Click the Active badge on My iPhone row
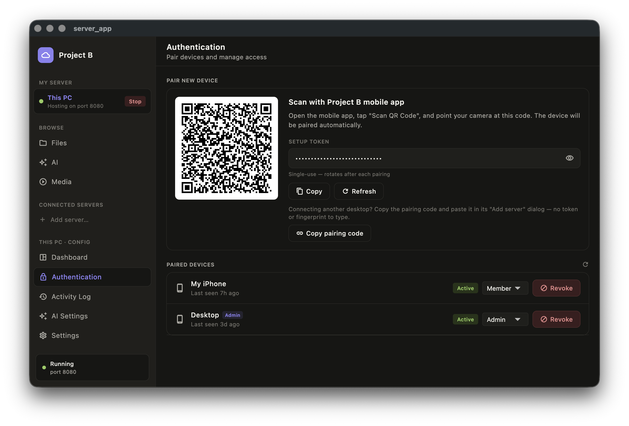 (x=465, y=288)
